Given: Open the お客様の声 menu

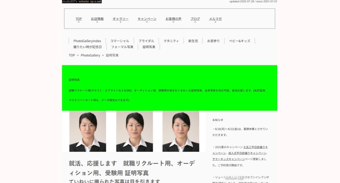Looking at the screenshot, I should point(173,19).
